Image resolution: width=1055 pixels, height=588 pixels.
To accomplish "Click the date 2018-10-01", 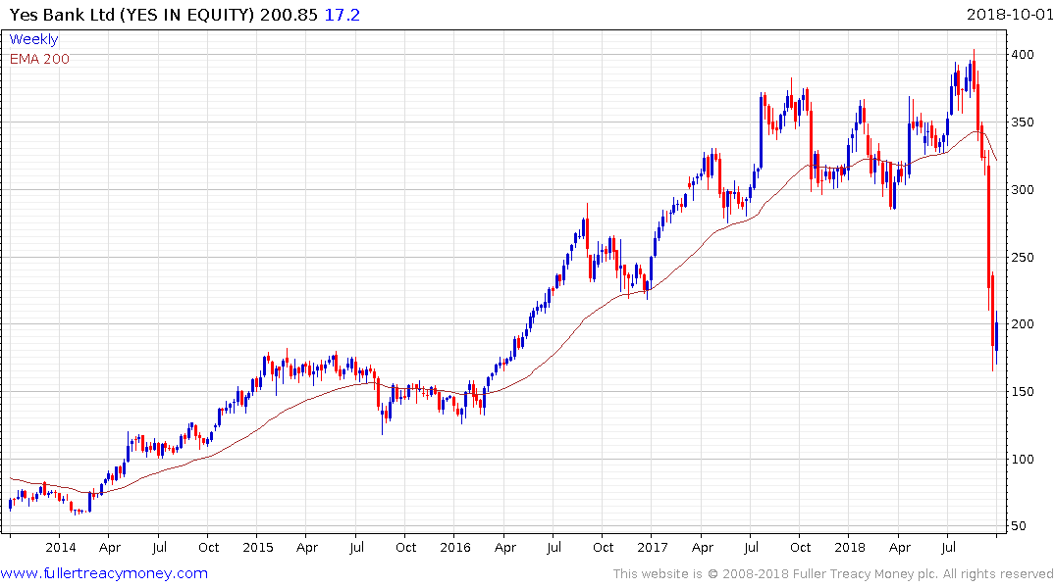I will [1009, 15].
